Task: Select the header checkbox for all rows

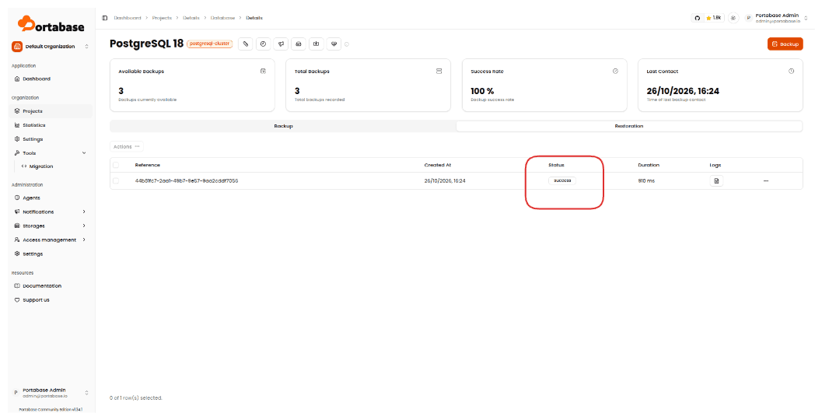Action: [116, 165]
